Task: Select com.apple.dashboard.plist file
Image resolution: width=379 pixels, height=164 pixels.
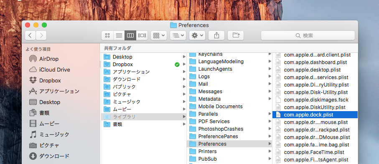Action: coord(315,62)
